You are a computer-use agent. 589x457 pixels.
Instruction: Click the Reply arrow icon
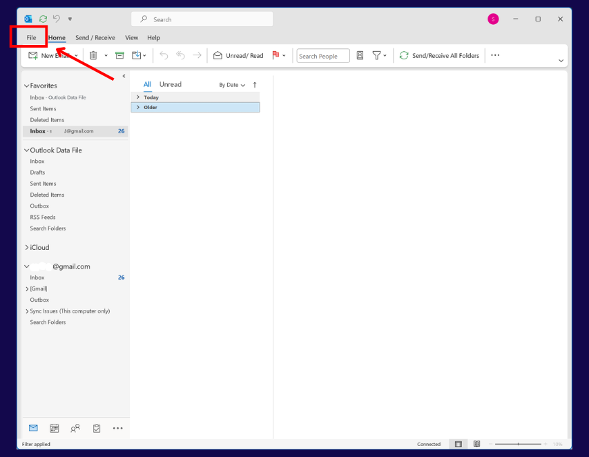(164, 56)
